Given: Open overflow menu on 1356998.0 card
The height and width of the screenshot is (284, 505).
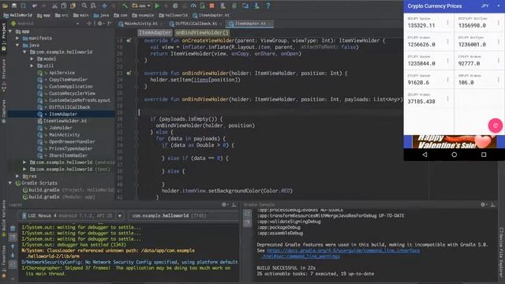Looking at the screenshot, I should [498, 23].
